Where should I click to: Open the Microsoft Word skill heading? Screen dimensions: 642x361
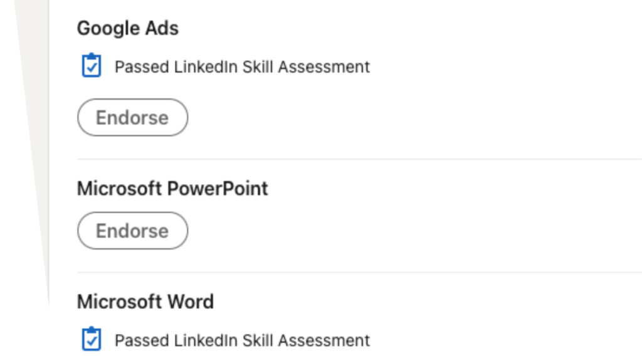point(145,302)
